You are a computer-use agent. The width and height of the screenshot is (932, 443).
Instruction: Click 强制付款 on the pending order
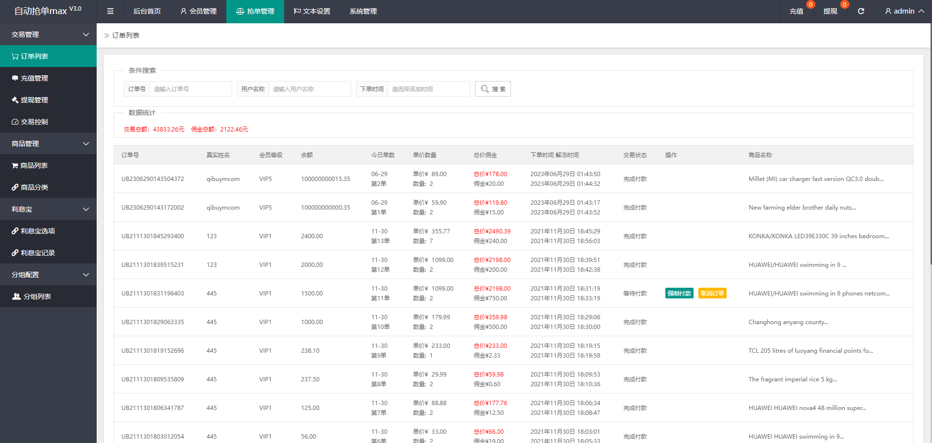[x=679, y=293]
